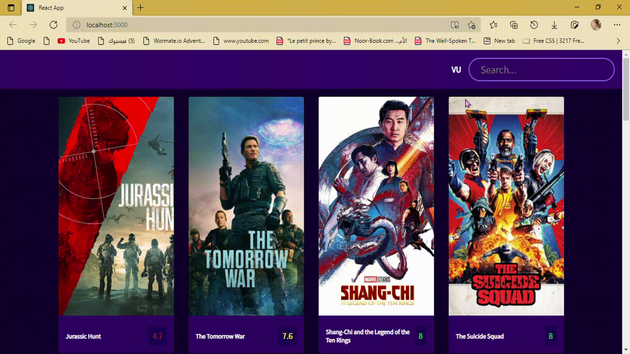The image size is (630, 354).
Task: Click The Suicide Squad's 8 rating badge
Action: point(551,336)
